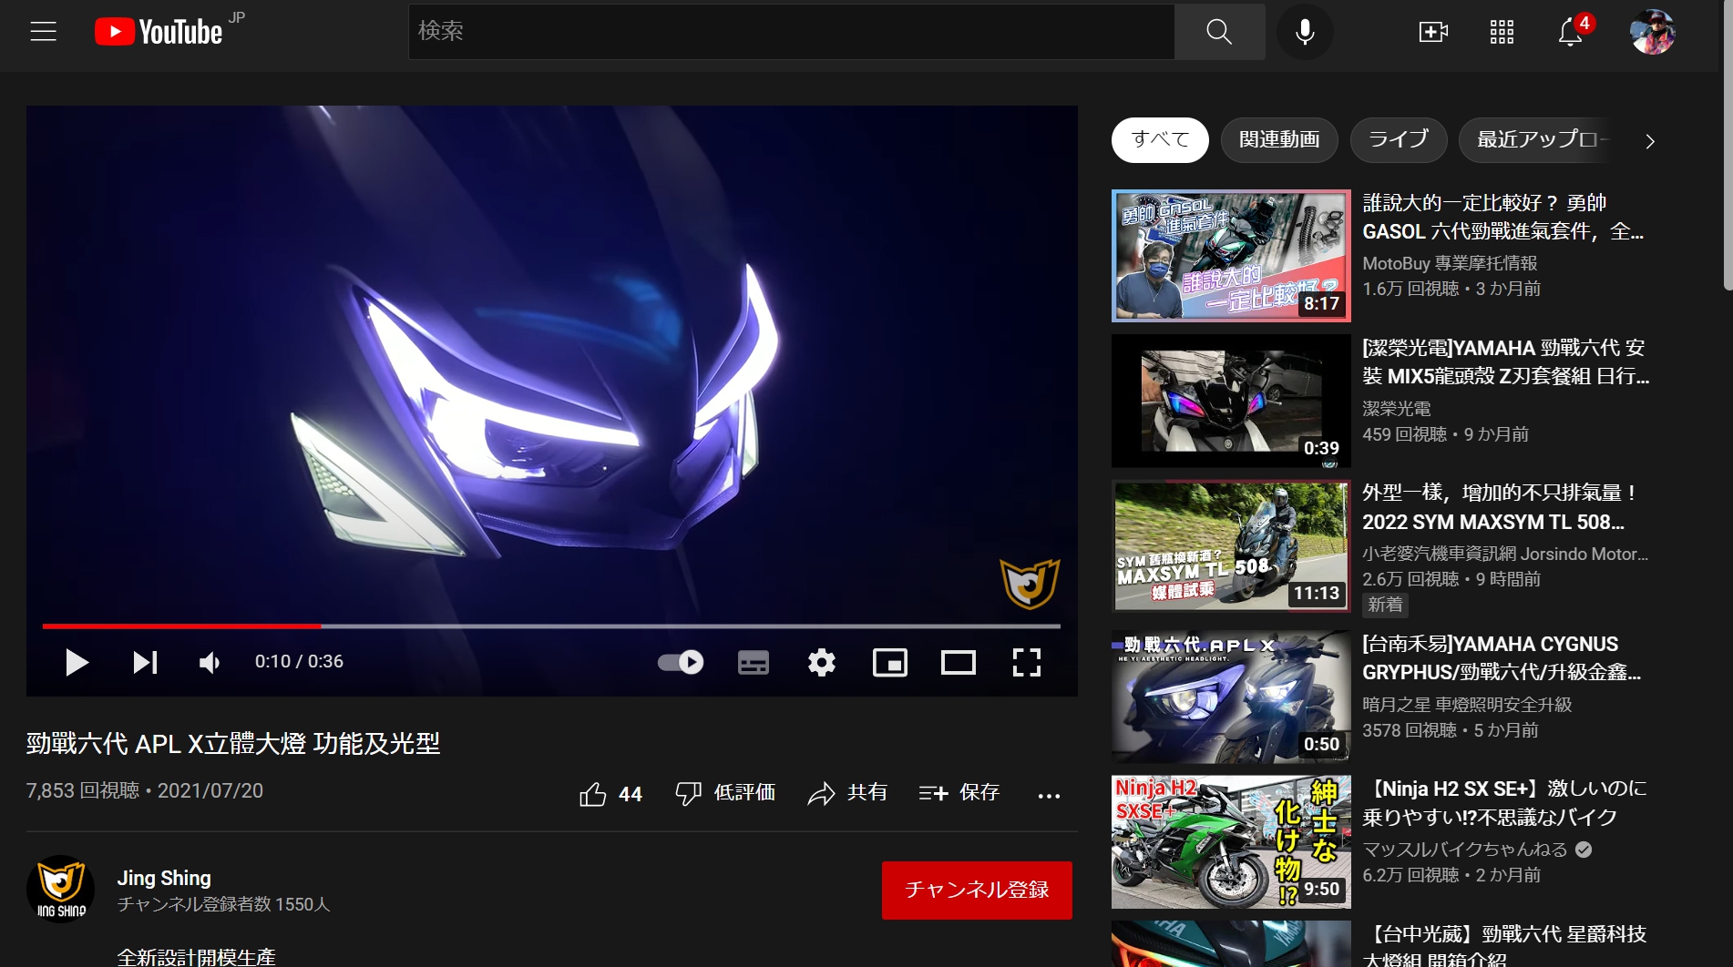The height and width of the screenshot is (967, 1733).
Task: Visit 潔榮光電 channel name
Action: coord(1397,409)
